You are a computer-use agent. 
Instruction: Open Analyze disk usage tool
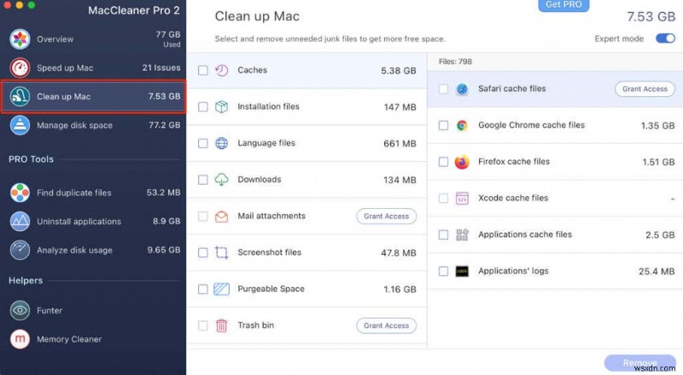coord(93,251)
